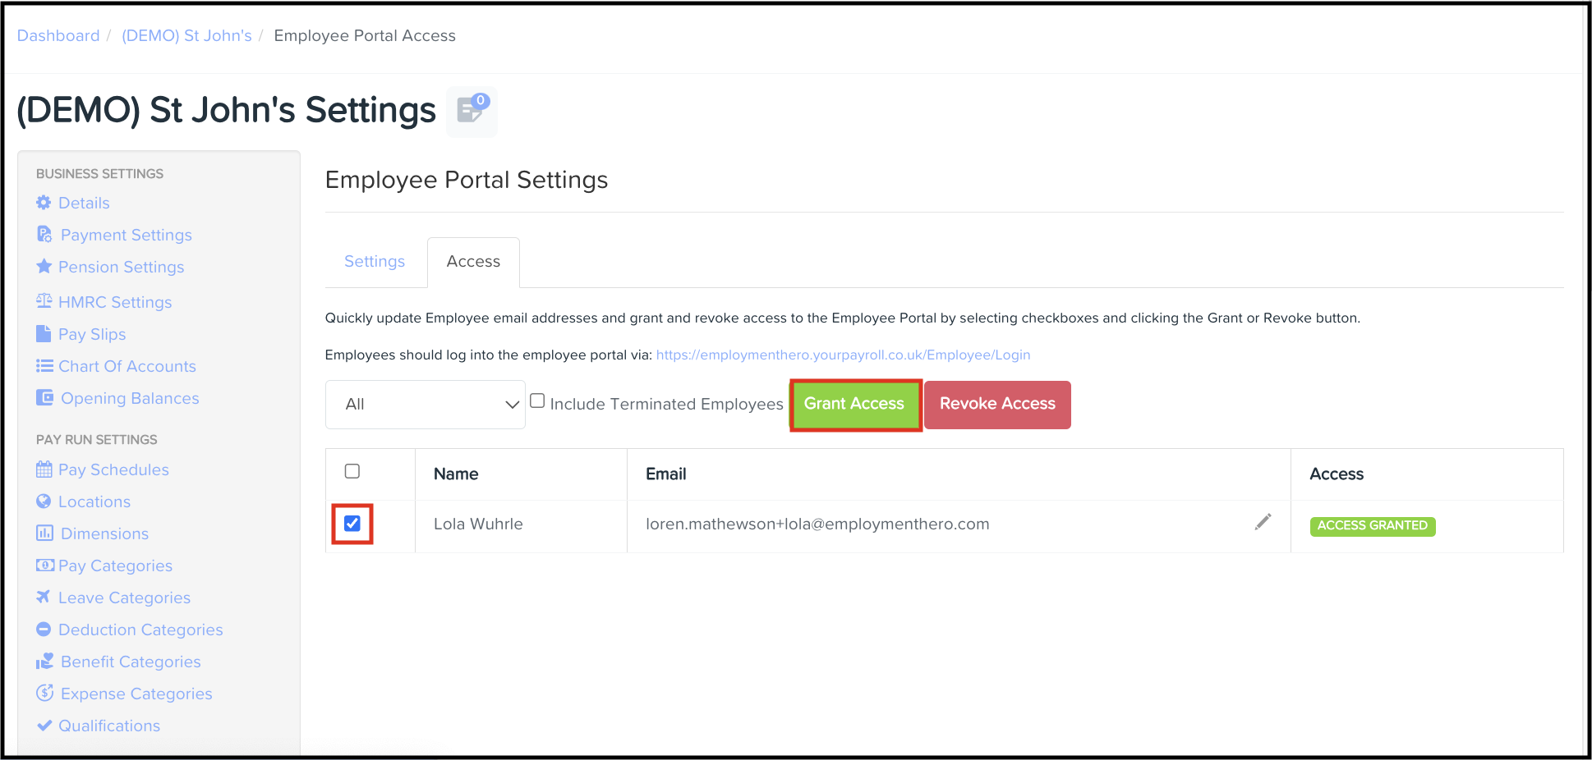Open the notes icon beside the Settings title
1592x760 pixels.
pos(472,111)
